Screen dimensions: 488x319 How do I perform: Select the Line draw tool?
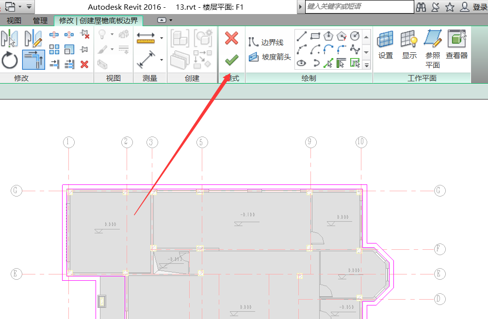pyautogui.click(x=302, y=36)
